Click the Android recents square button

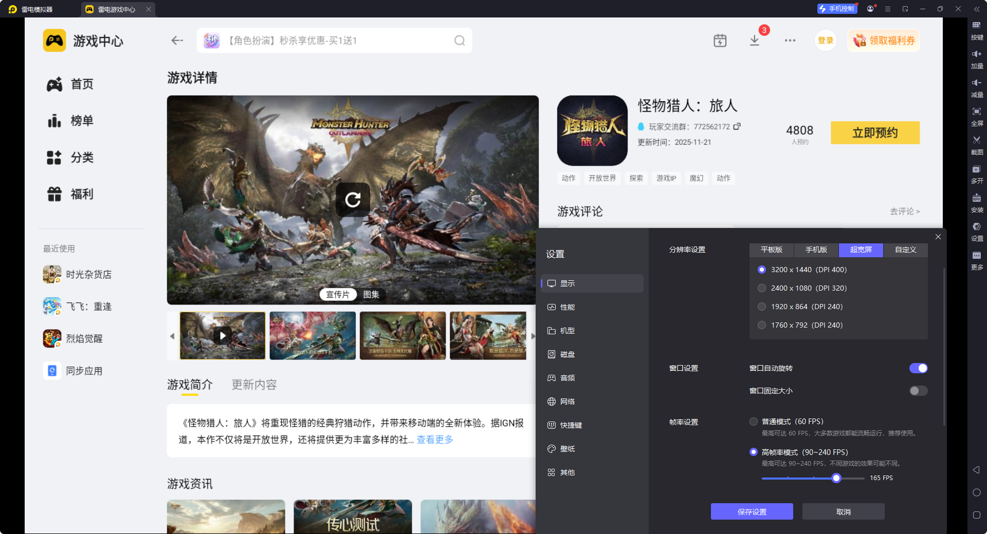977,515
